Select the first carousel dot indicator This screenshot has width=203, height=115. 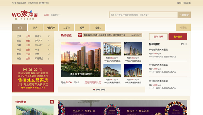click(94, 89)
